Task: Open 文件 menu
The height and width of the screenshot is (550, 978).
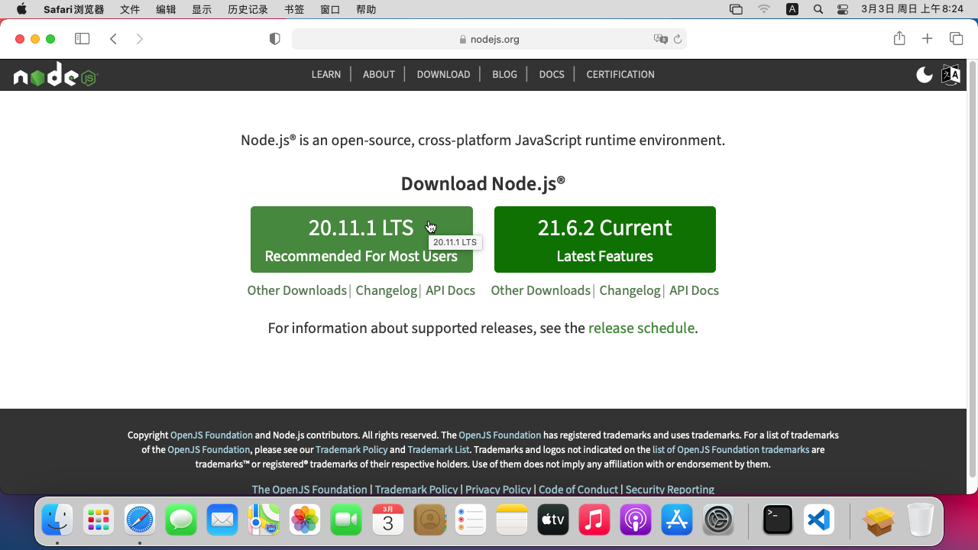Action: pyautogui.click(x=130, y=9)
